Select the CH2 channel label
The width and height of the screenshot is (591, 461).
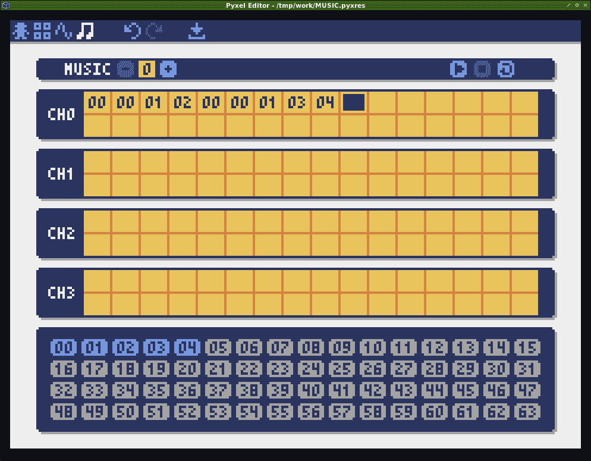click(x=61, y=233)
